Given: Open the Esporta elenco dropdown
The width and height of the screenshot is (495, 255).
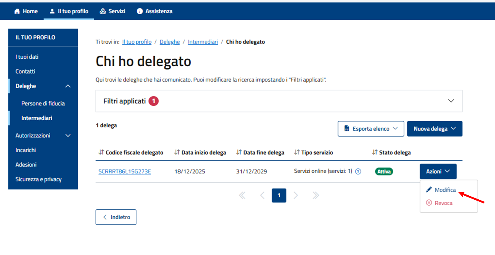Looking at the screenshot, I should [x=371, y=129].
